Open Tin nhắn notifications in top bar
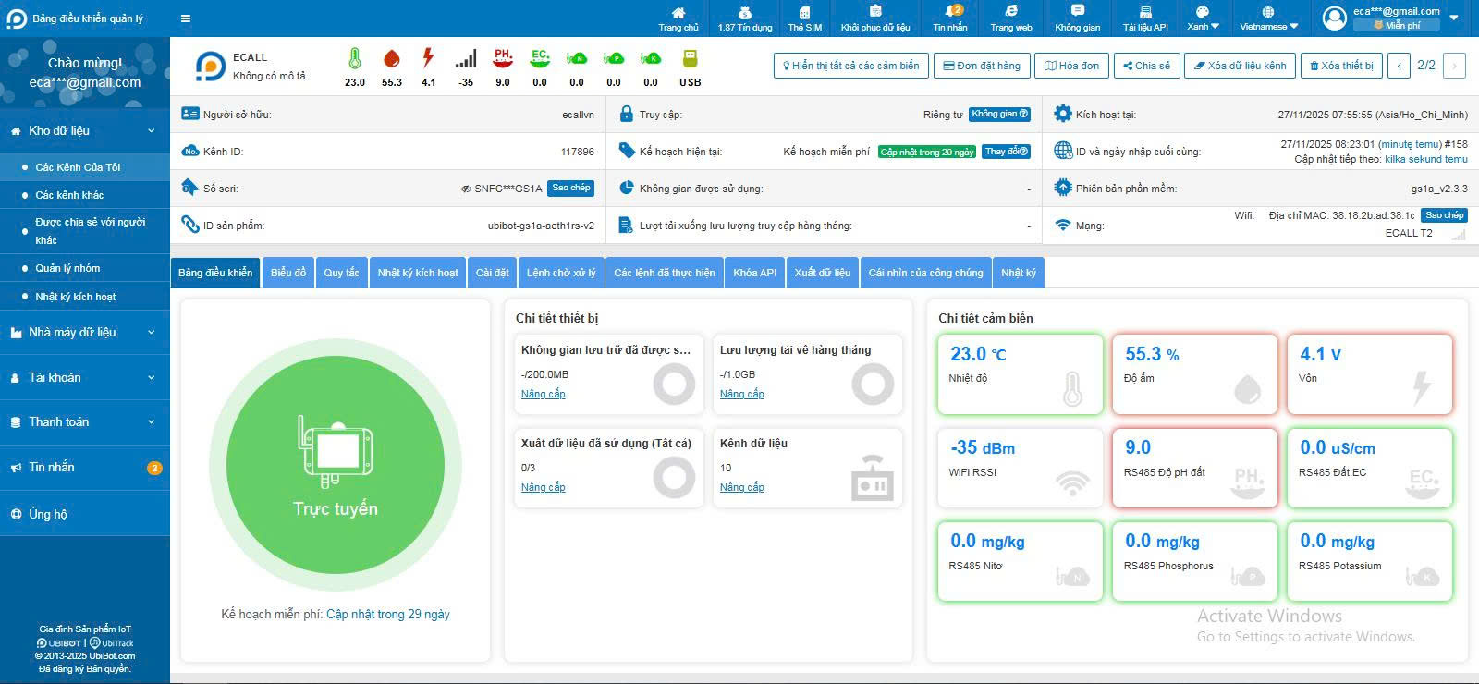Screen dimensions: 1479x684 [950, 18]
